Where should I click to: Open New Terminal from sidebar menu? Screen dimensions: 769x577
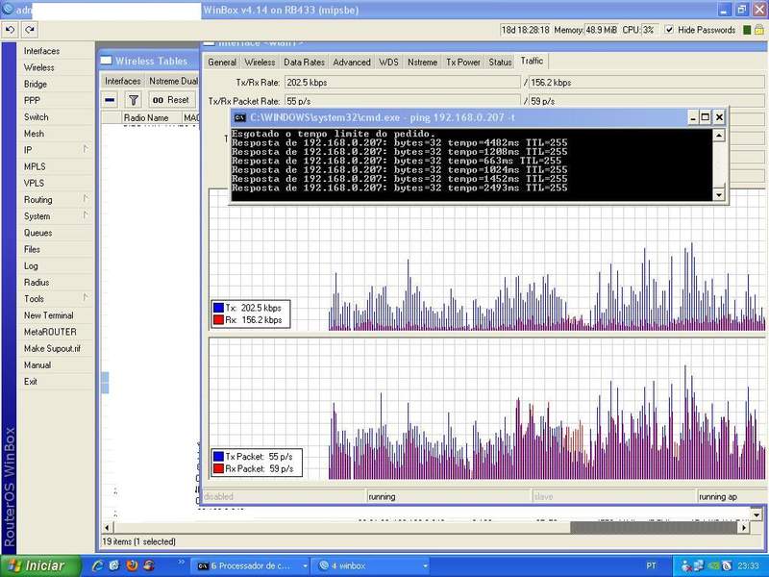point(48,315)
